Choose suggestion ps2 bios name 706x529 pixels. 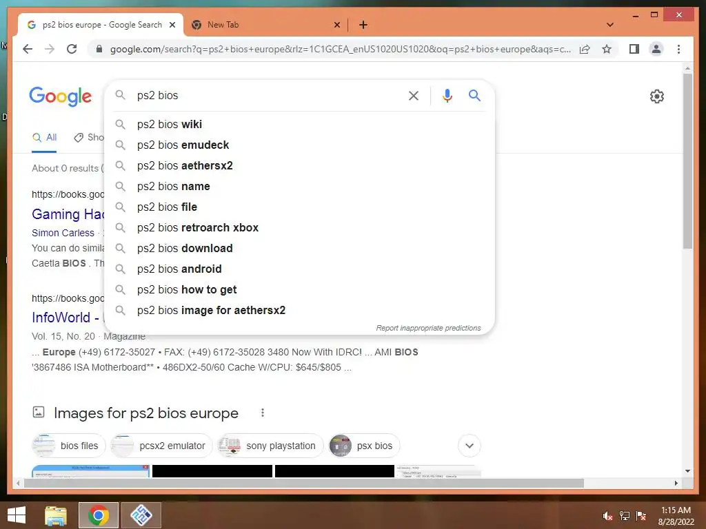pyautogui.click(x=299, y=186)
